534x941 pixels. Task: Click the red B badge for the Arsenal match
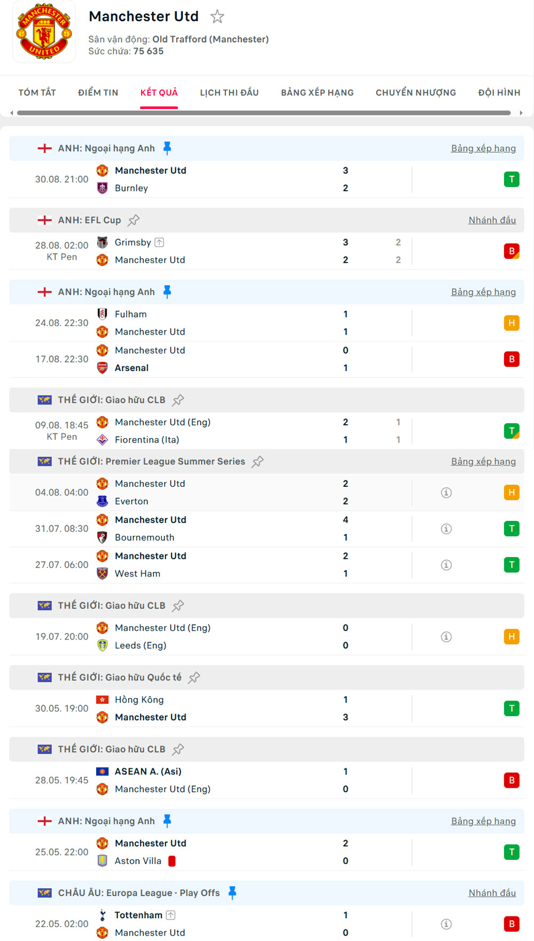[x=512, y=359]
